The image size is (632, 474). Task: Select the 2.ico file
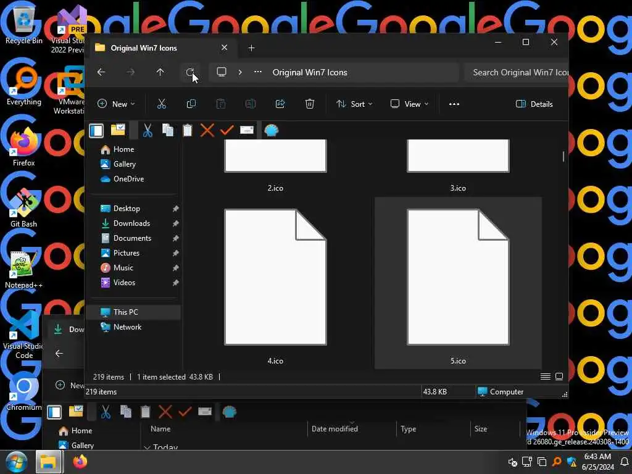(275, 166)
